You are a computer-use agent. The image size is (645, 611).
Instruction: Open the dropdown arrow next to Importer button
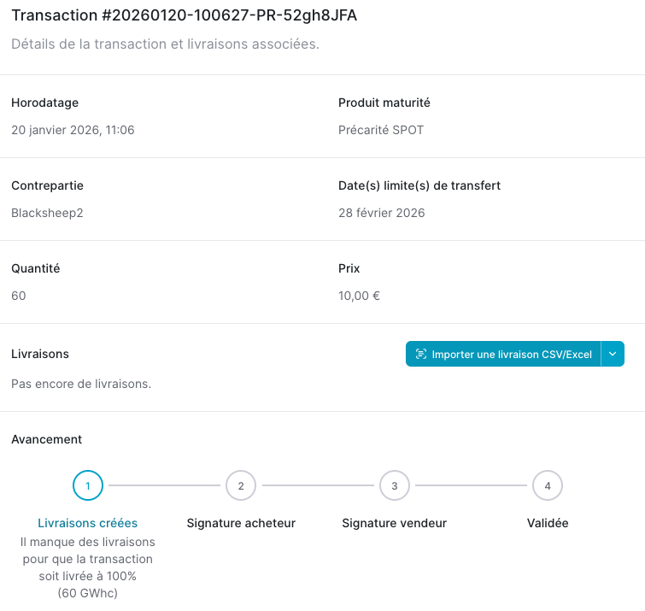(x=613, y=354)
